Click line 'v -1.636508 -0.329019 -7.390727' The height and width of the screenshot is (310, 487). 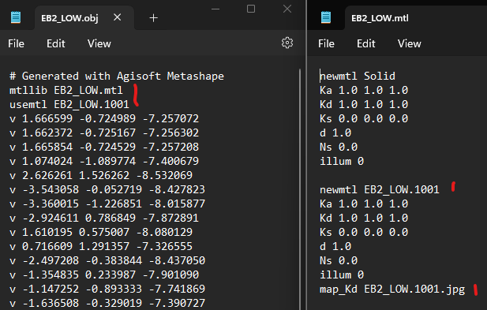click(x=107, y=303)
